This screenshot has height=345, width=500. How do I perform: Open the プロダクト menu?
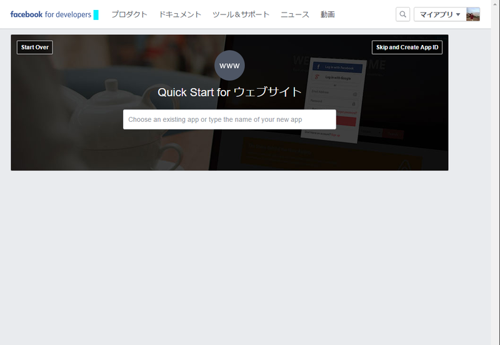click(129, 14)
